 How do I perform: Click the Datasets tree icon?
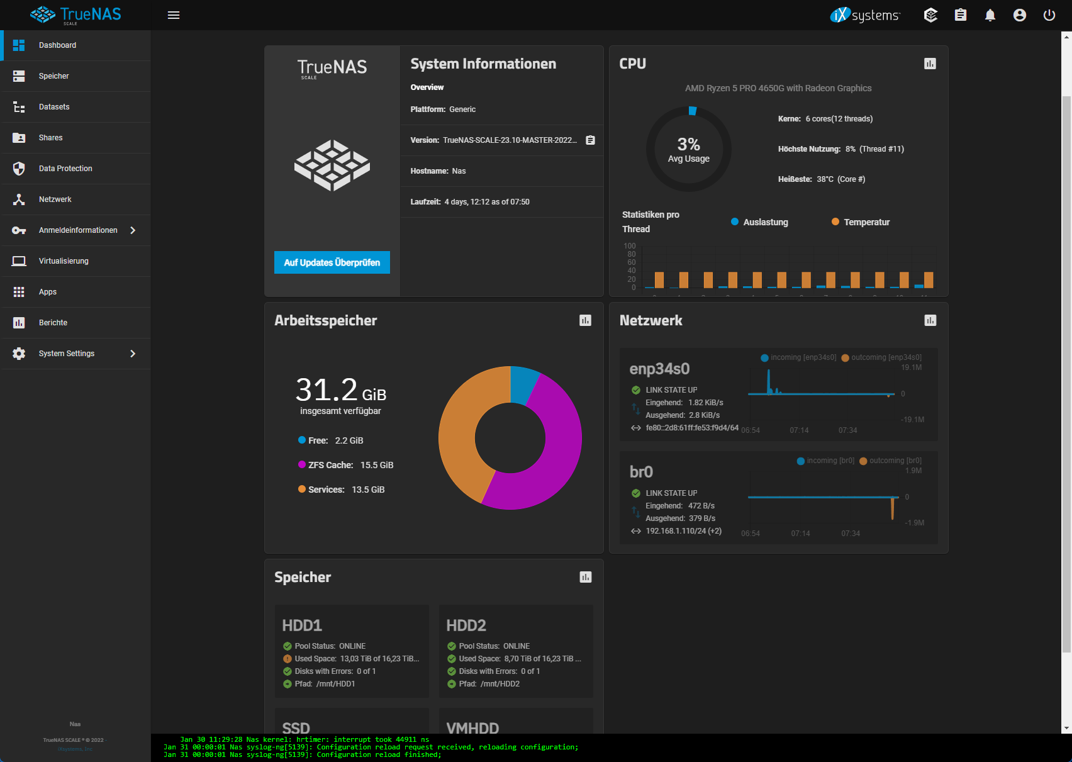click(19, 107)
